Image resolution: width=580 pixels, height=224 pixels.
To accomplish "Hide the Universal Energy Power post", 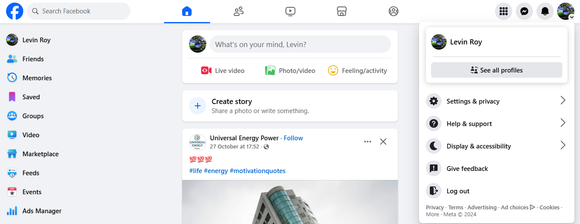I will 383,142.
